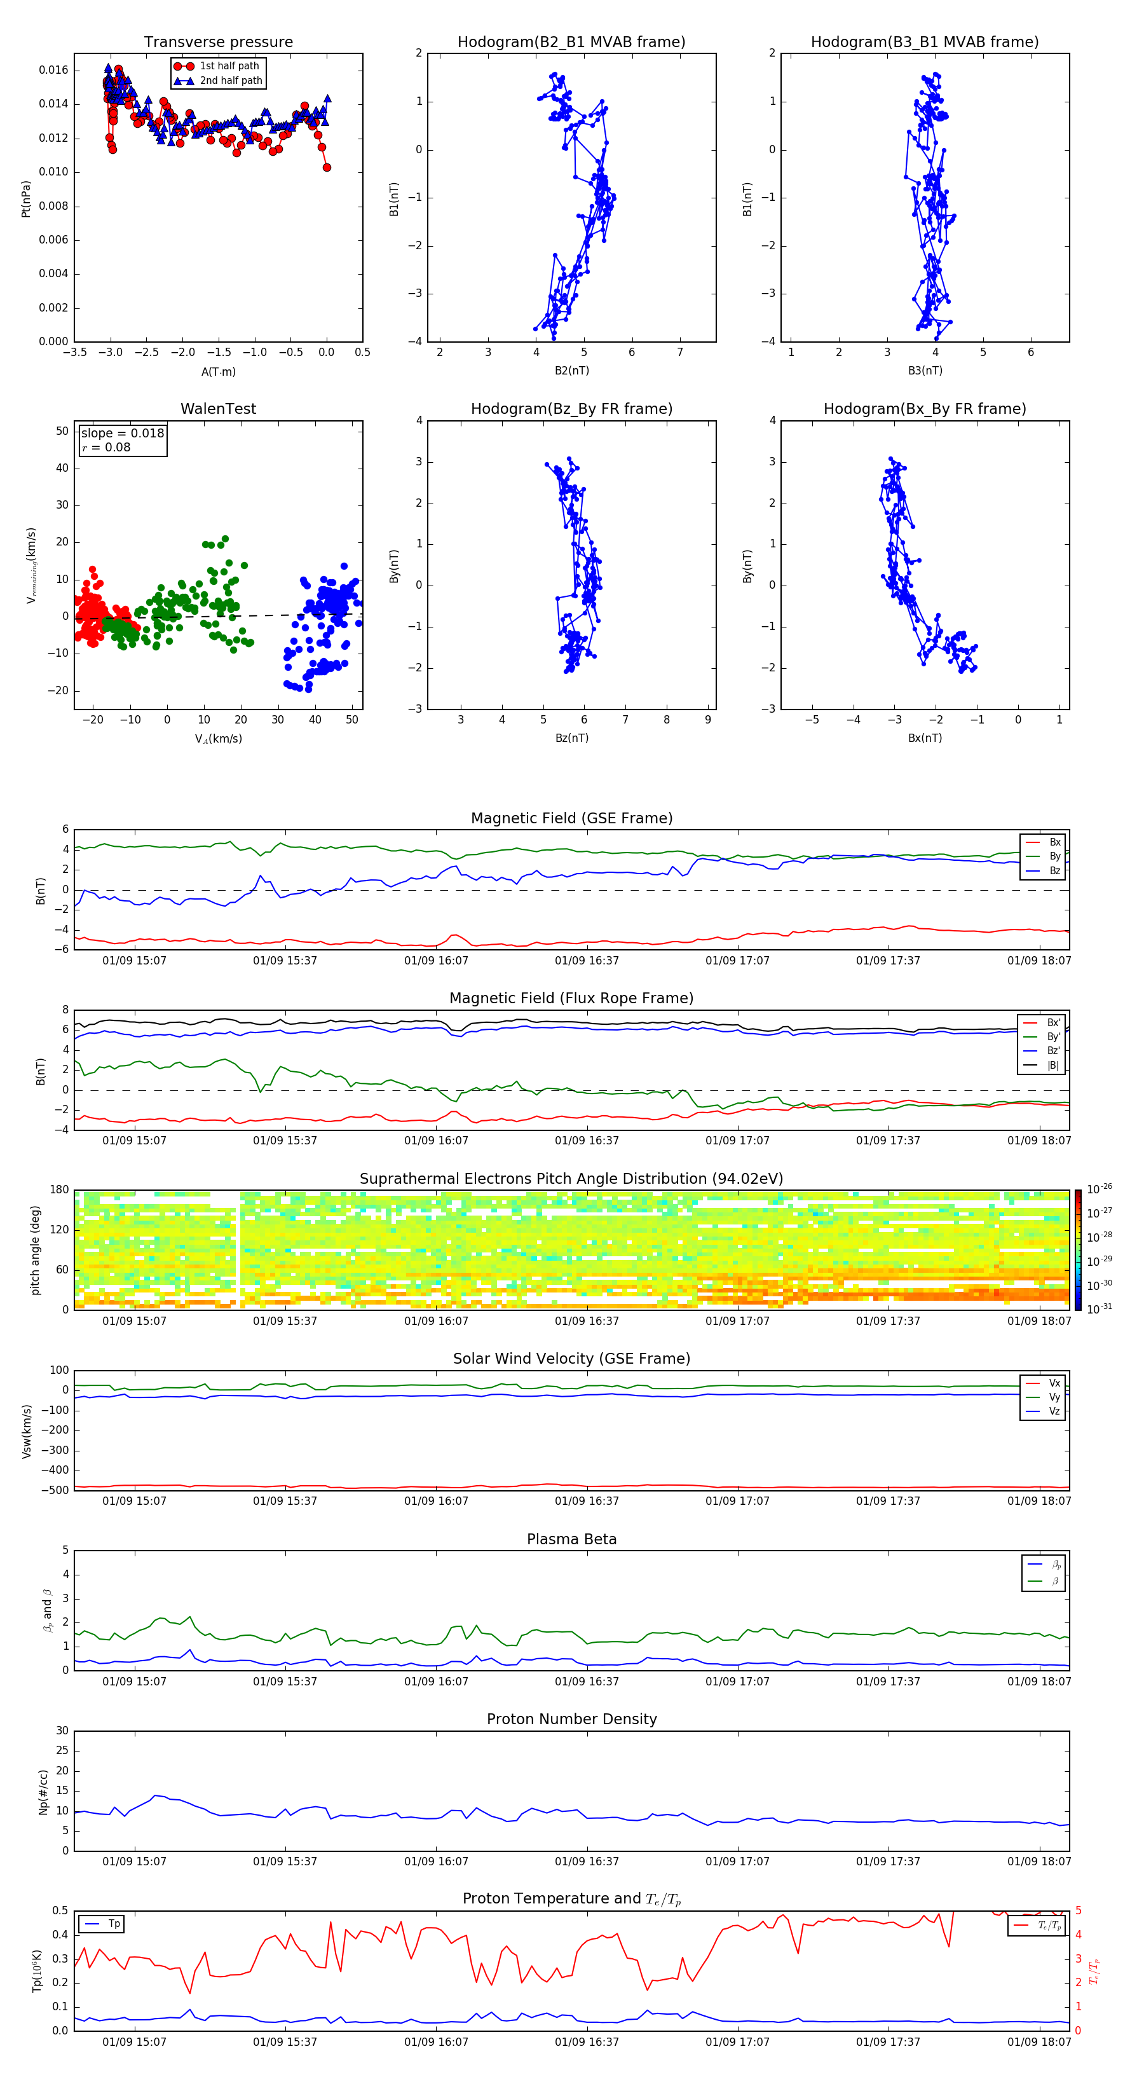Select the β legend entry in Plasma Beta
The image size is (1144, 2098).
point(1044,1581)
